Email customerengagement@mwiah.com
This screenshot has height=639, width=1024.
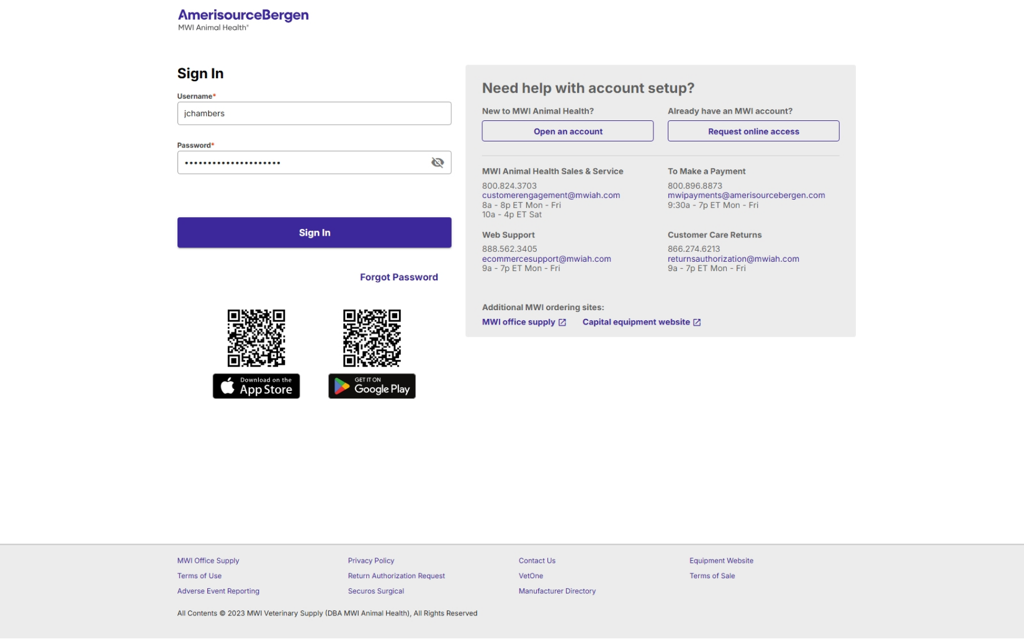coord(551,195)
